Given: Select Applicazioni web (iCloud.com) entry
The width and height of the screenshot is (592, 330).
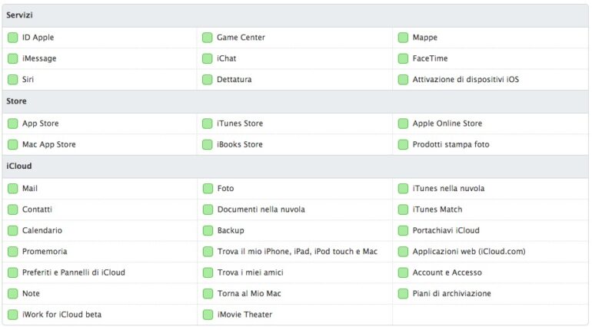Looking at the screenshot, I should point(468,252).
